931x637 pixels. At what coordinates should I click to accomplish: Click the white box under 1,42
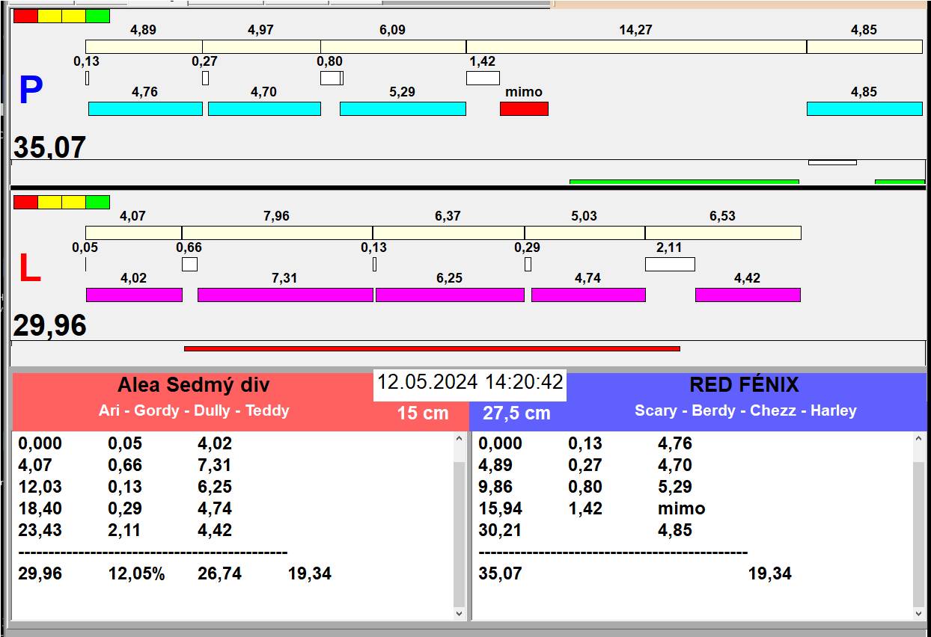483,78
